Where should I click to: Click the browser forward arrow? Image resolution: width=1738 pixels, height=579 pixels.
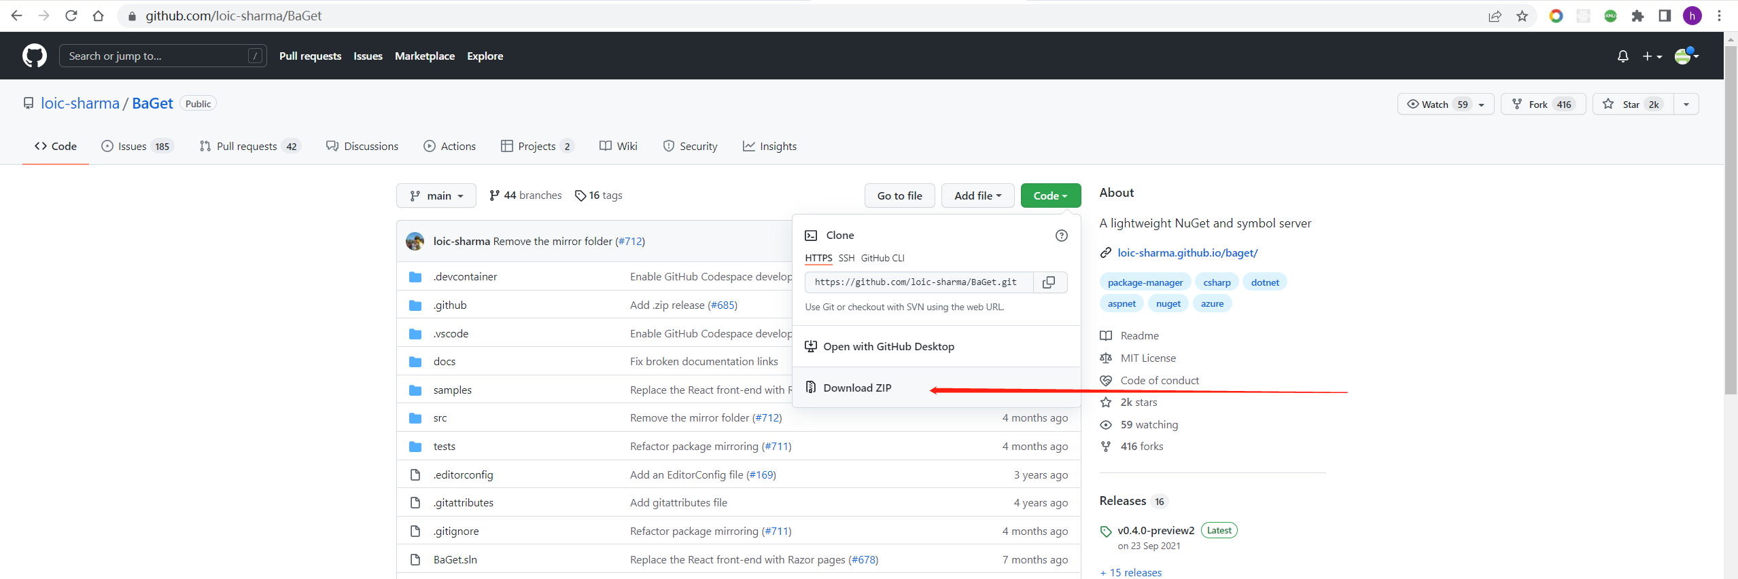click(x=44, y=16)
